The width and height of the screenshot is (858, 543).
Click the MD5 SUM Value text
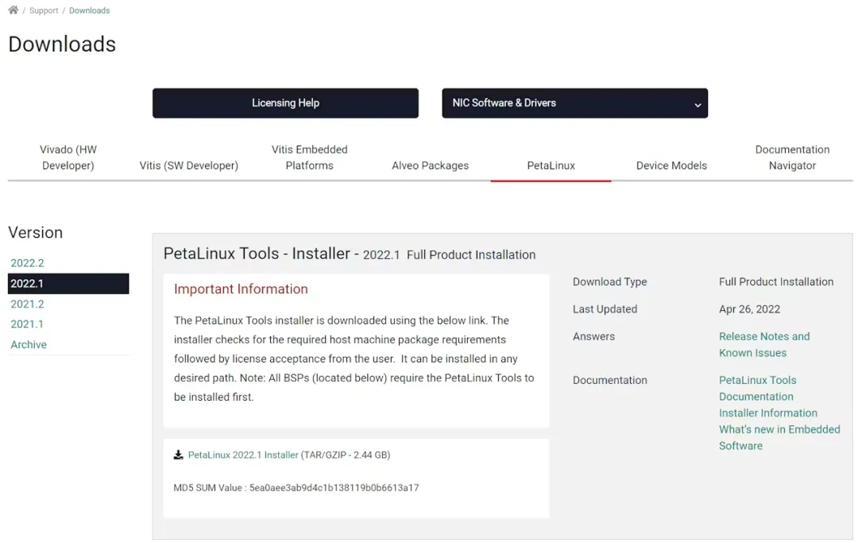(296, 487)
